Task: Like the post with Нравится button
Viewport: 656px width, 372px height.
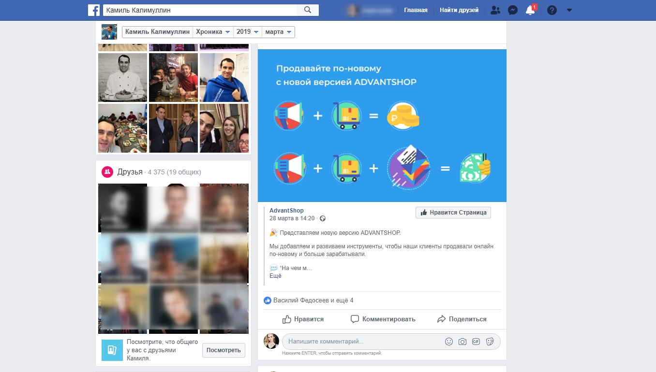Action: tap(303, 319)
